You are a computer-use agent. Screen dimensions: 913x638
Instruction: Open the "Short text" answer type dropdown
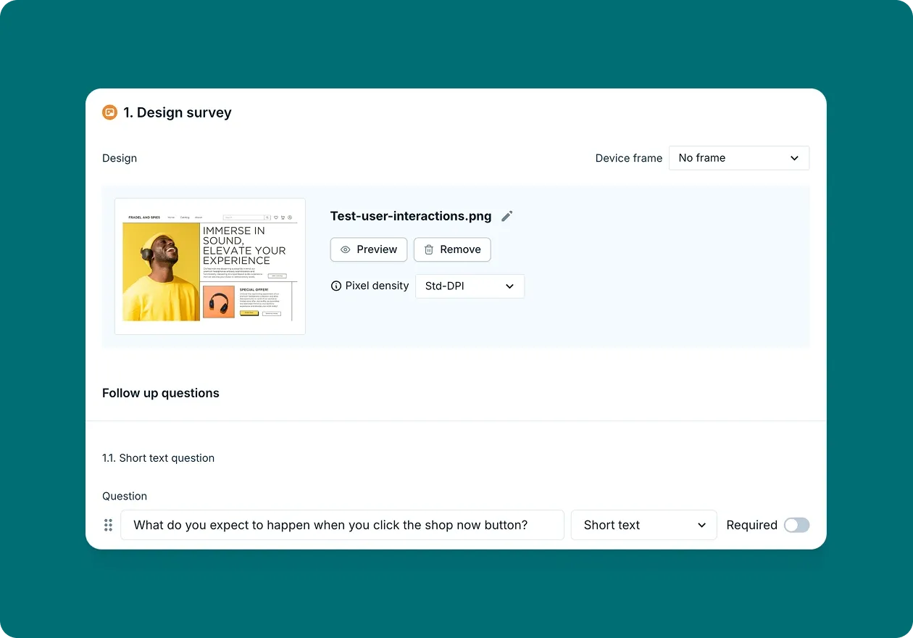643,525
